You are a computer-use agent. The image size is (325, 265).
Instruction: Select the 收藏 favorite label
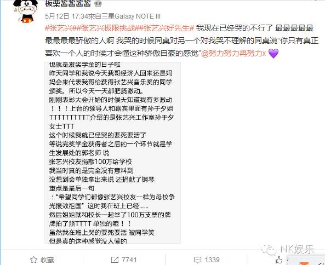pyautogui.click(x=47, y=260)
